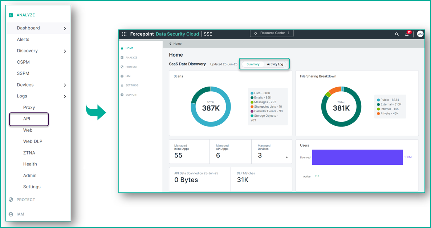This screenshot has width=431, height=228.
Task: Open the notifications bell with 27 badge
Action: 407,34
